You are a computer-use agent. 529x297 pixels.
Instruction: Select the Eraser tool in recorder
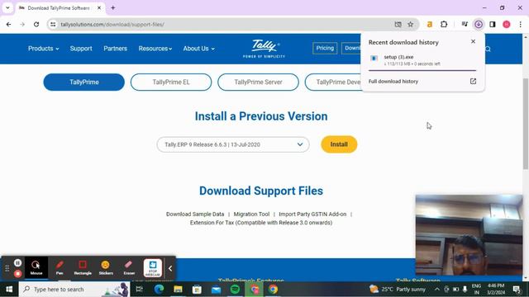(x=129, y=268)
